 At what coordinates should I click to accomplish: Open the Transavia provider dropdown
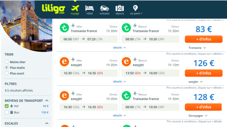coord(197,48)
